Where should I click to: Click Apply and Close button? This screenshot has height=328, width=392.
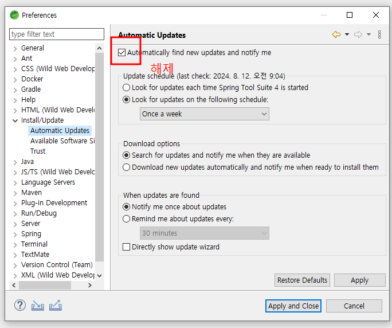tap(293, 306)
